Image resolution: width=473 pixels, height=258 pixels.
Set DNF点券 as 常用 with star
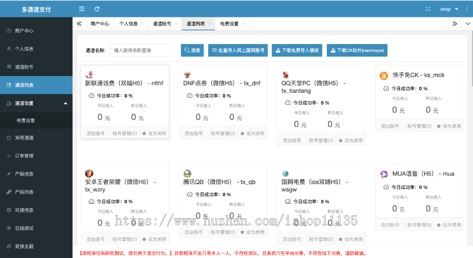[252, 133]
